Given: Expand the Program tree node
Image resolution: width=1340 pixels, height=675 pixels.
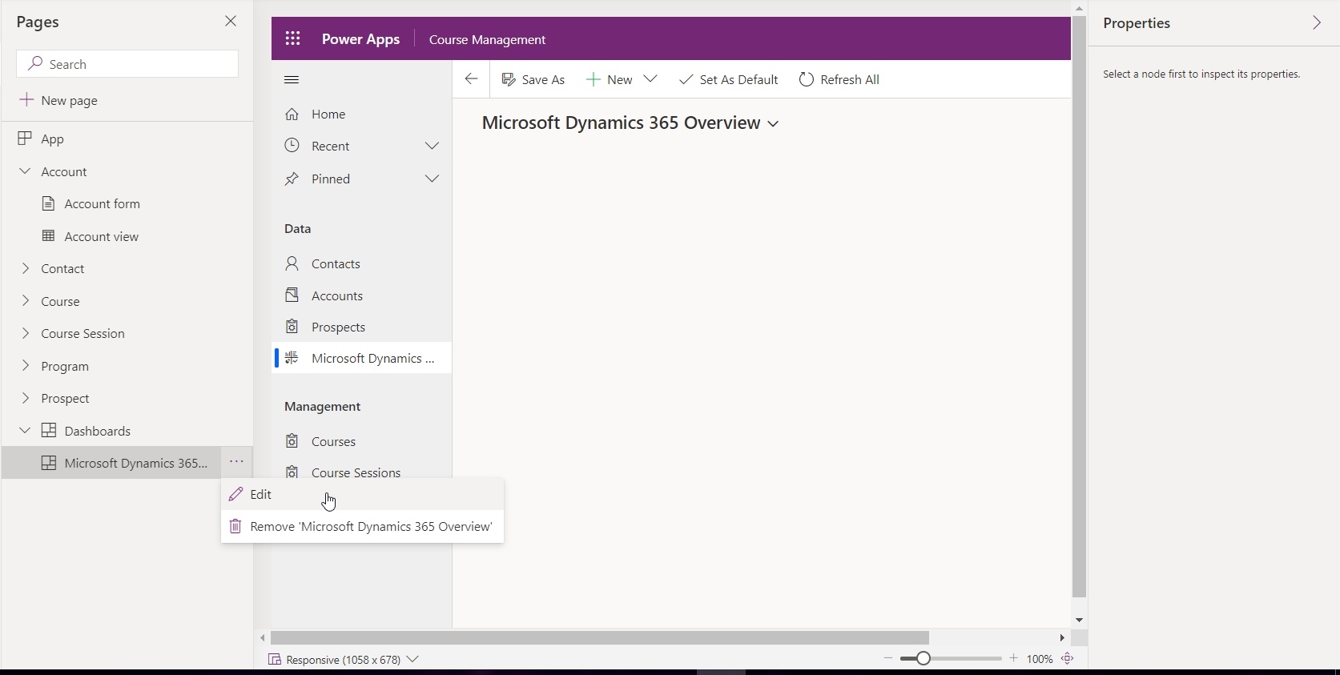Looking at the screenshot, I should [25, 366].
